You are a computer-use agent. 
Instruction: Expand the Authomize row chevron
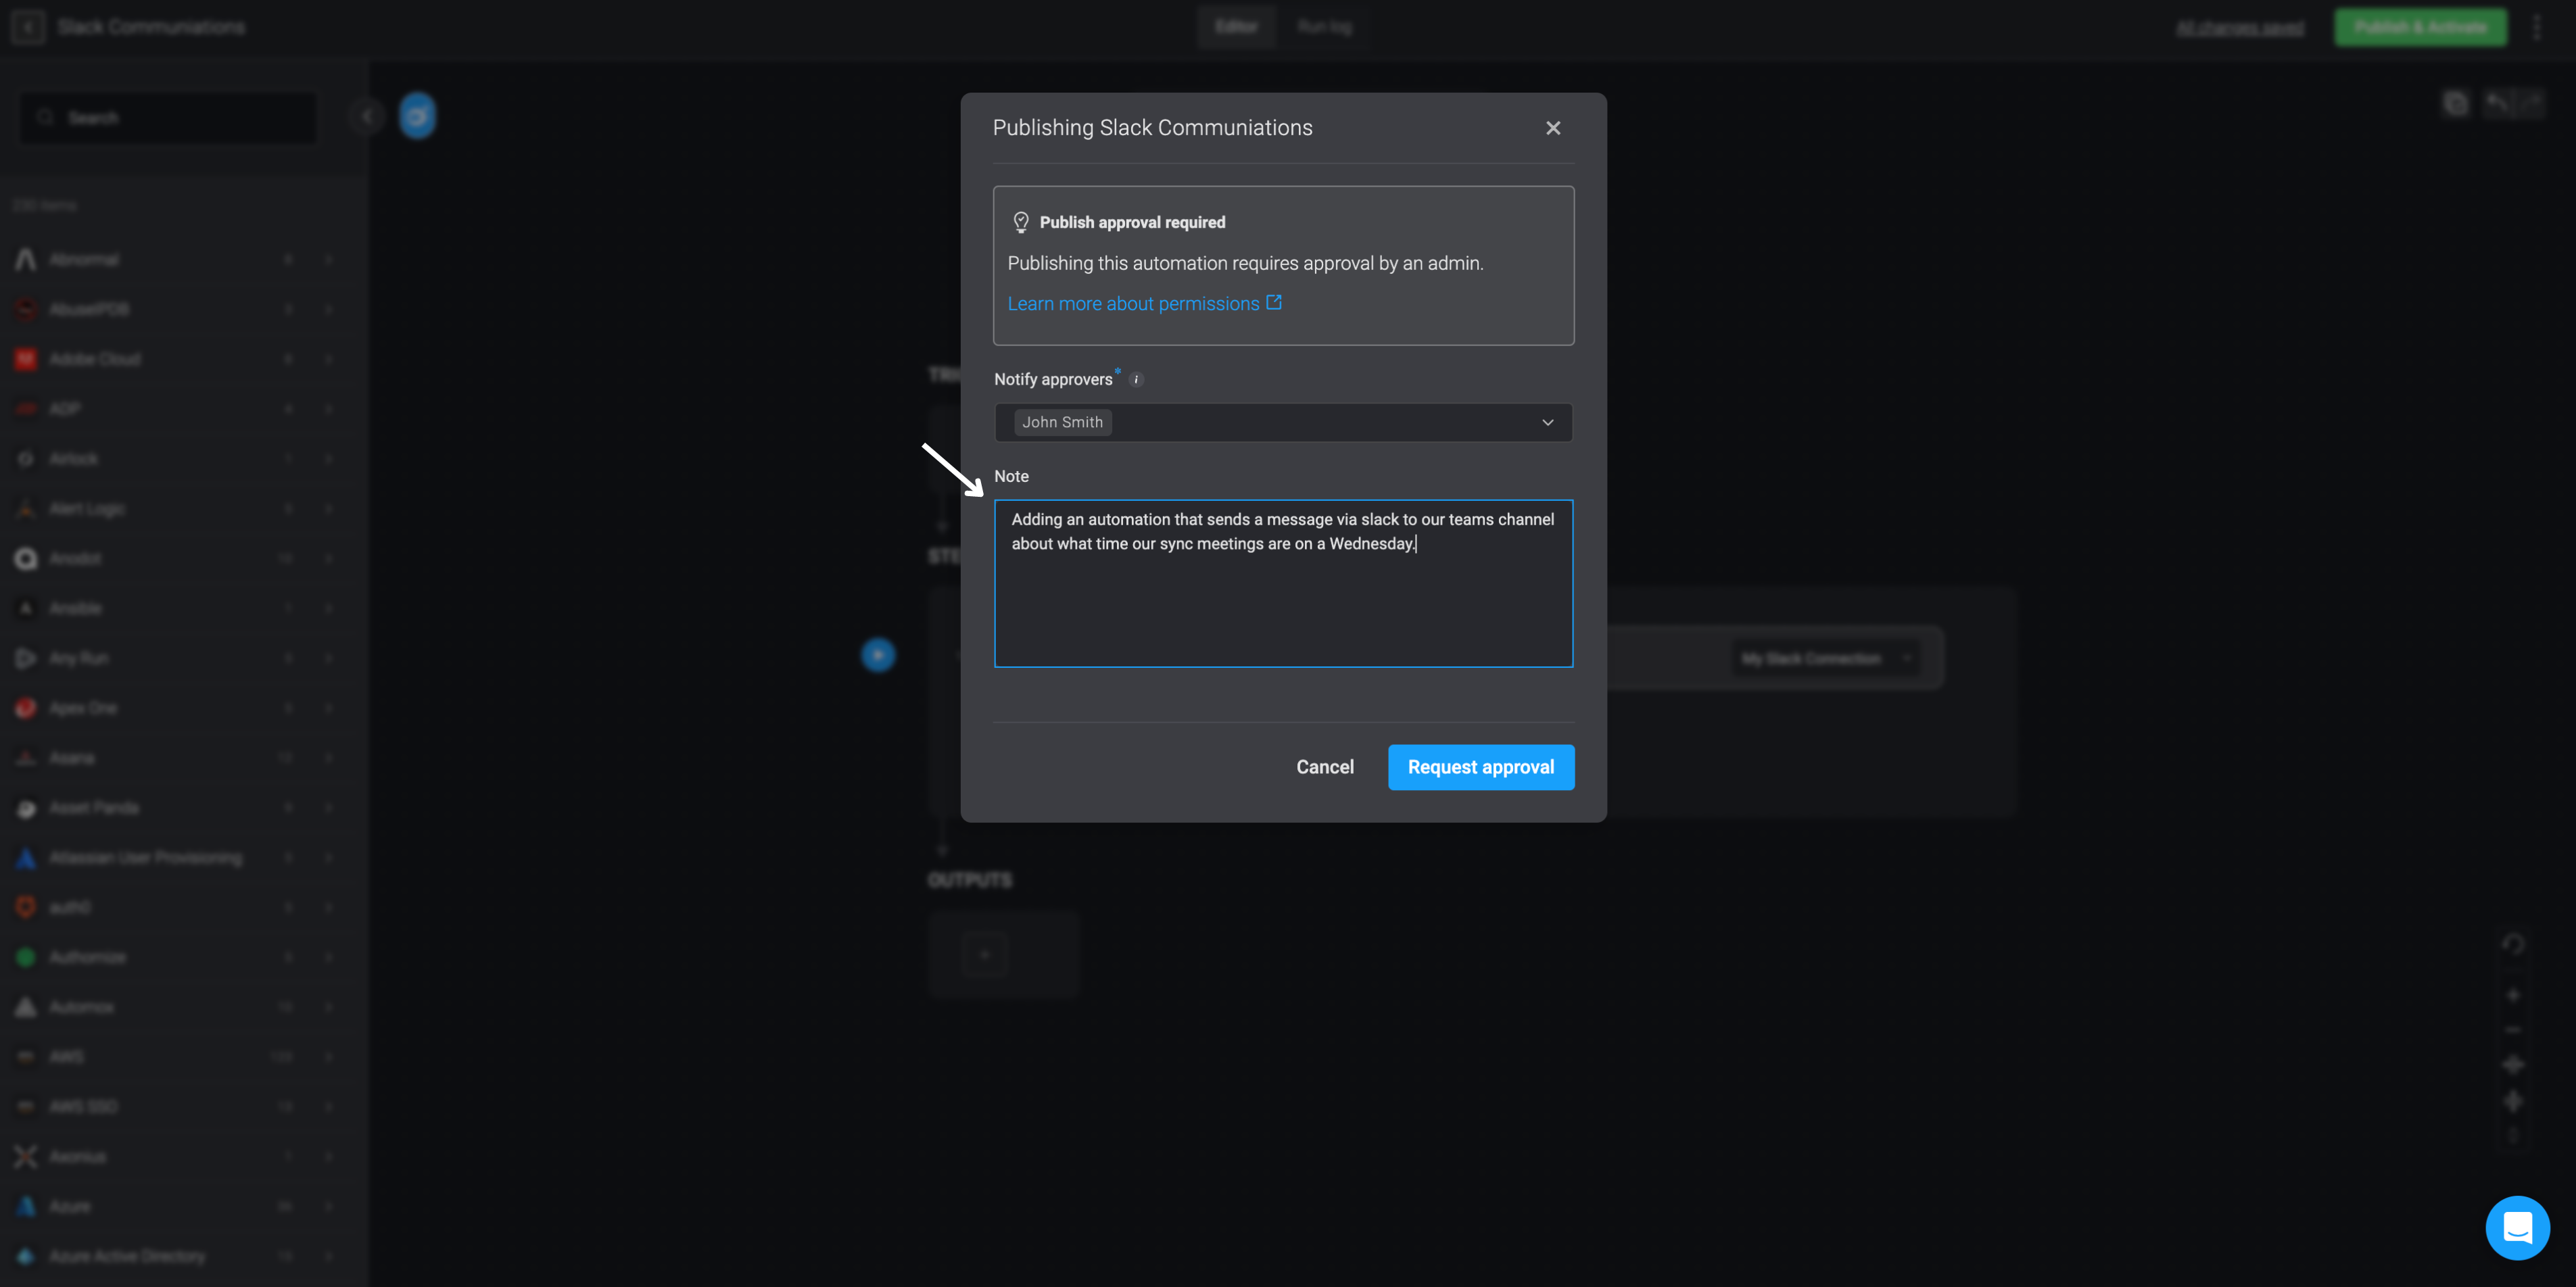click(329, 957)
